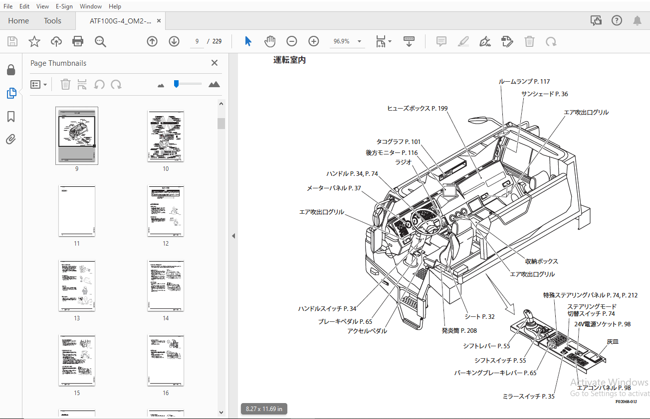Open the thumbnails options dropdown menu
Image resolution: width=650 pixels, height=419 pixels.
coord(39,84)
